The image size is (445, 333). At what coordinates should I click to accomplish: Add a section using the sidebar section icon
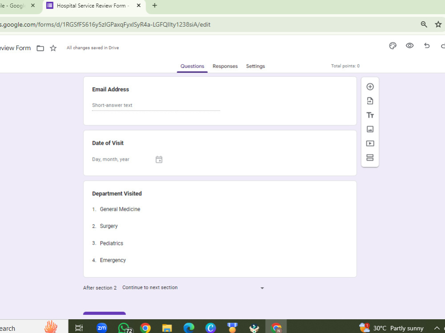[370, 158]
